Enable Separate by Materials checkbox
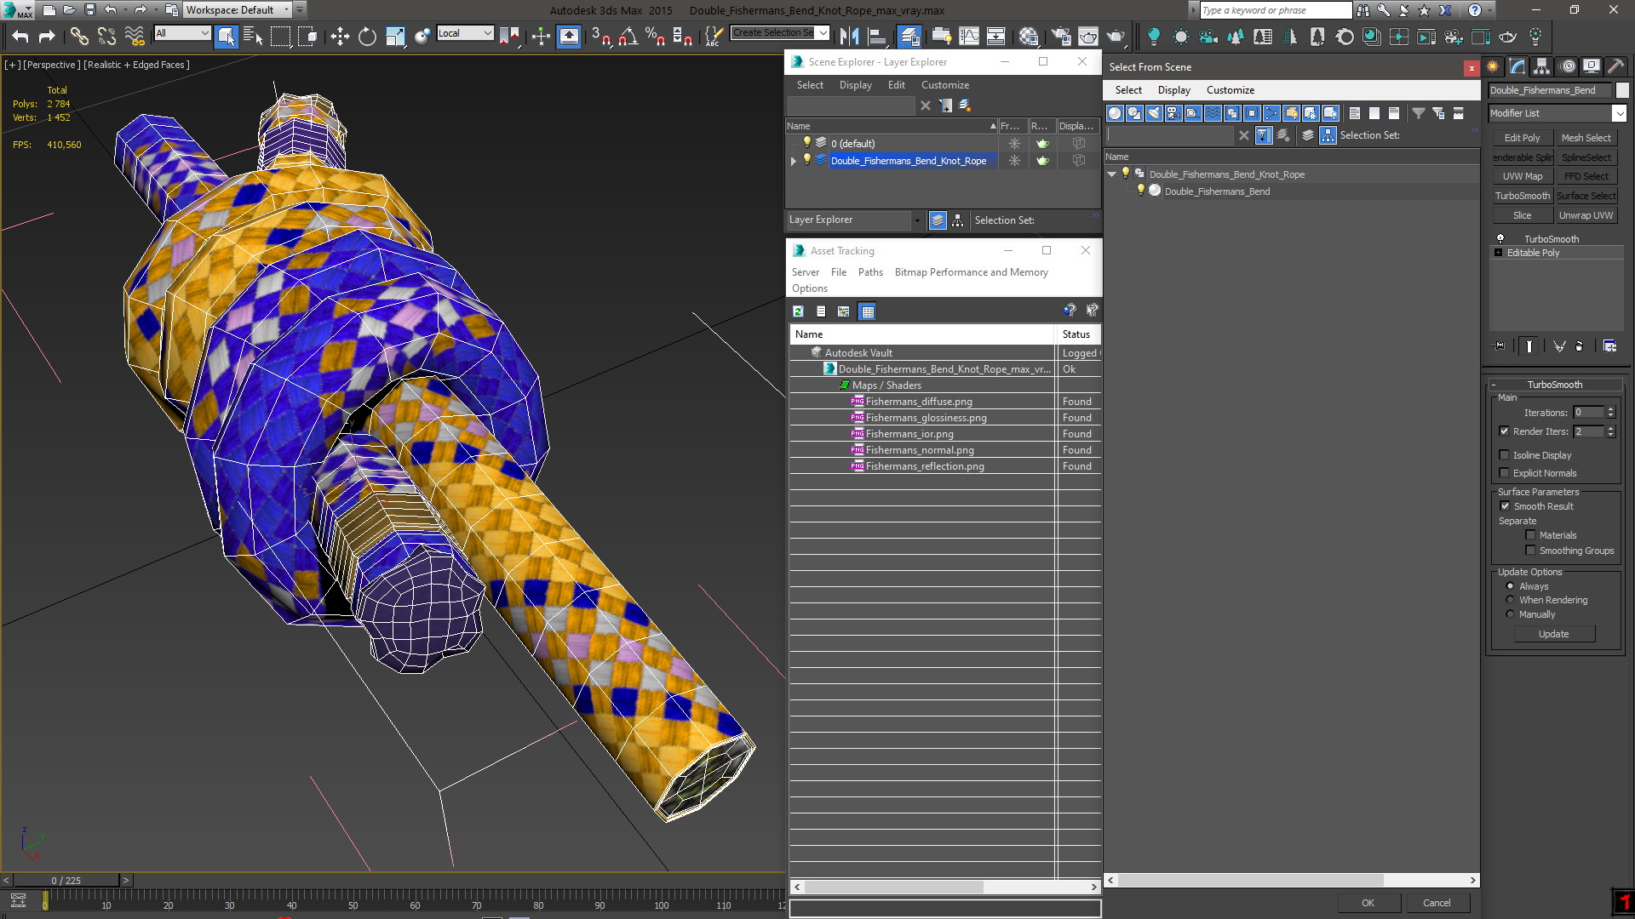 (x=1530, y=535)
